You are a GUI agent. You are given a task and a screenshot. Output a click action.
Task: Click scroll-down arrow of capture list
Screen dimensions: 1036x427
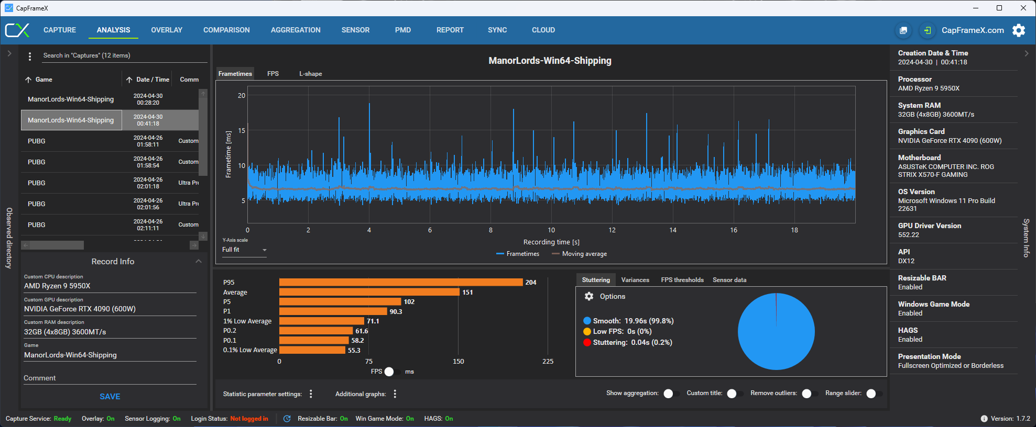[x=203, y=236]
